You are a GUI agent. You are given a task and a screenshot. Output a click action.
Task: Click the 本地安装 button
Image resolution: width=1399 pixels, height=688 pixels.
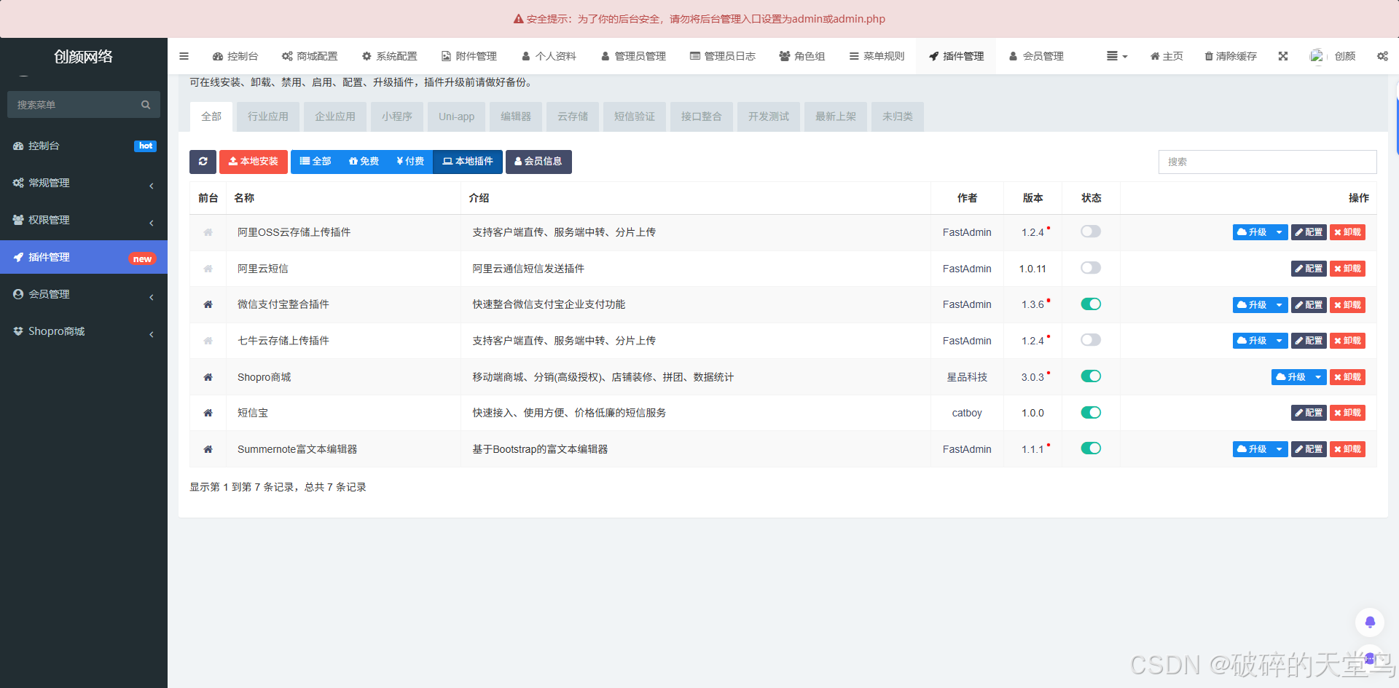253,162
